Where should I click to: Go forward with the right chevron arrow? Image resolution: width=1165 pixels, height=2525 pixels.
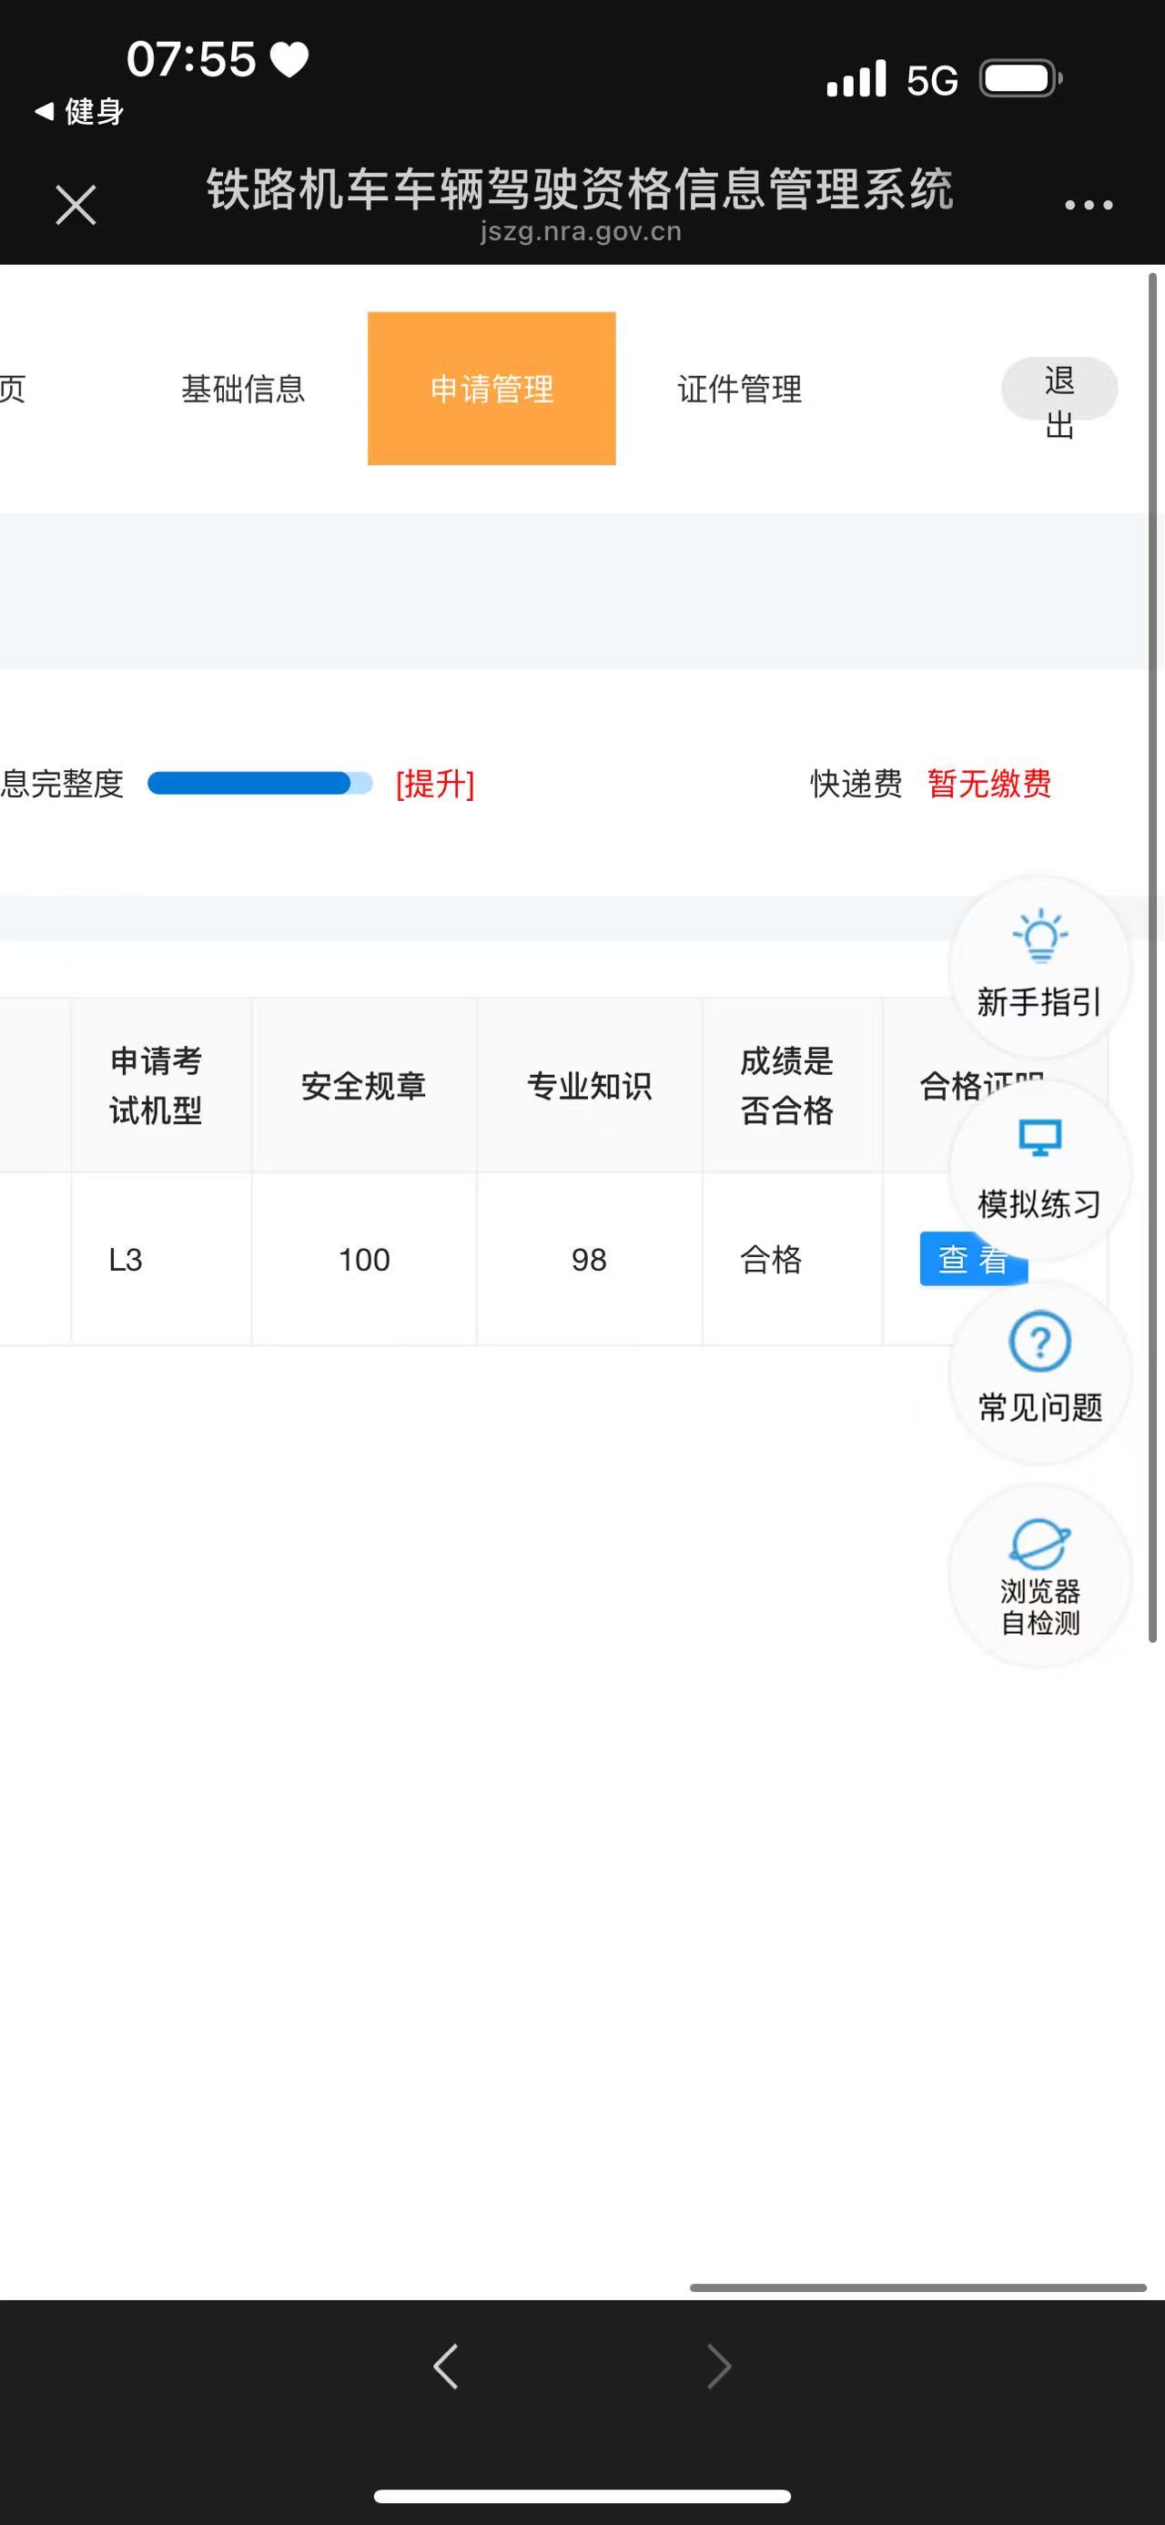(x=718, y=2367)
